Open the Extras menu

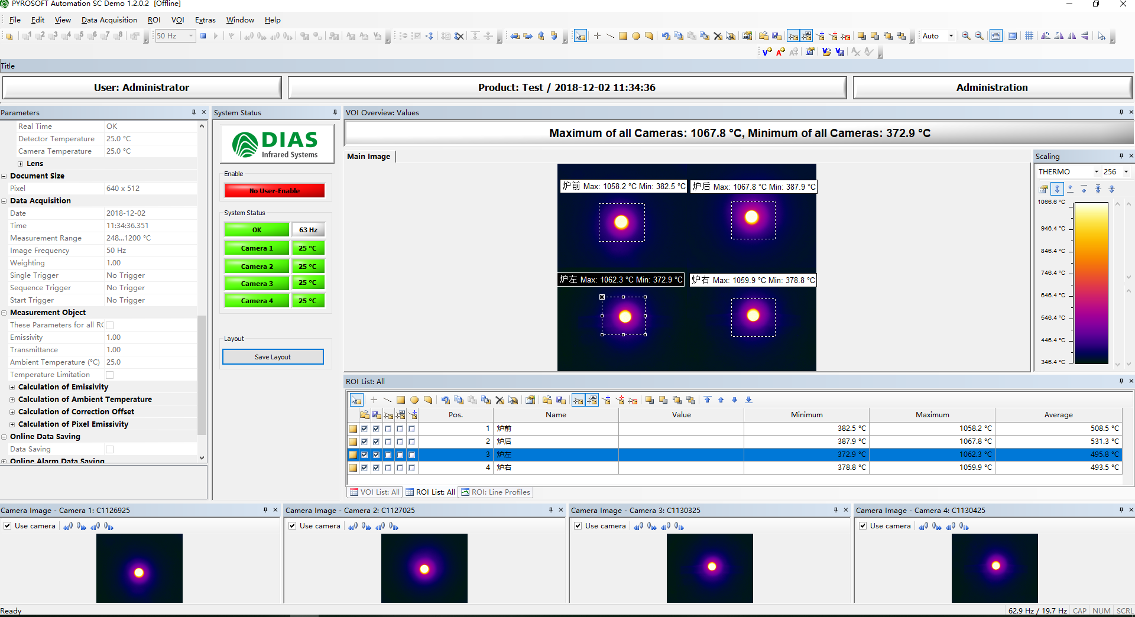point(205,20)
